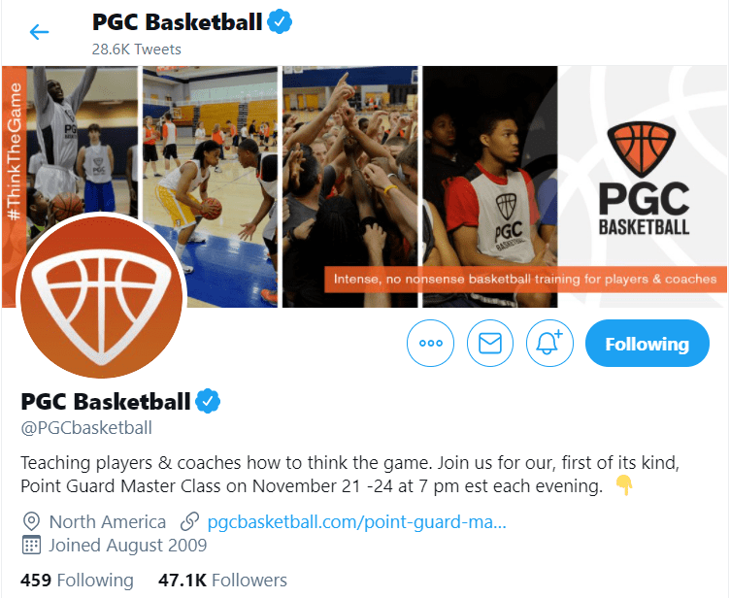This screenshot has width=730, height=598.
Task: Open the three-dots more options button
Action: click(x=430, y=344)
